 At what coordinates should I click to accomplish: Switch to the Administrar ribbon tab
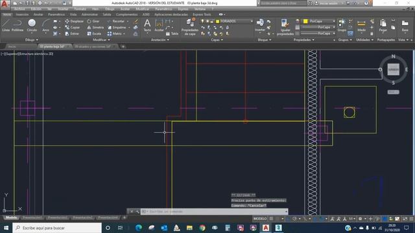point(89,14)
